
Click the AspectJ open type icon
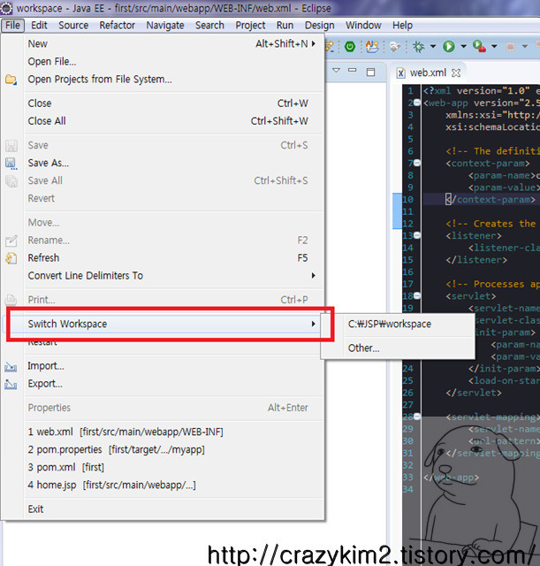pyautogui.click(x=372, y=47)
